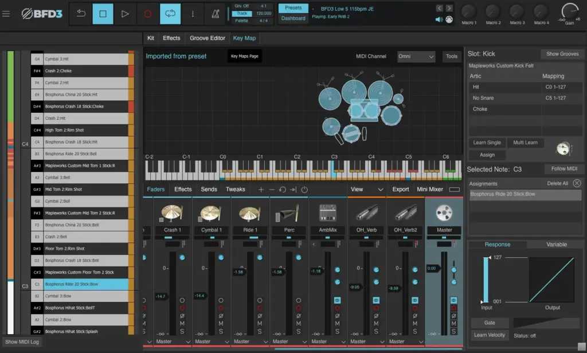Mute the Crash 1 channel

(x=182, y=323)
